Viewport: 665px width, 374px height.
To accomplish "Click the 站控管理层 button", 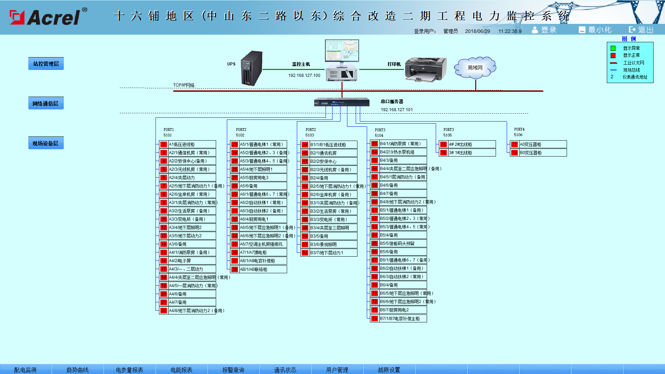I will (x=46, y=64).
